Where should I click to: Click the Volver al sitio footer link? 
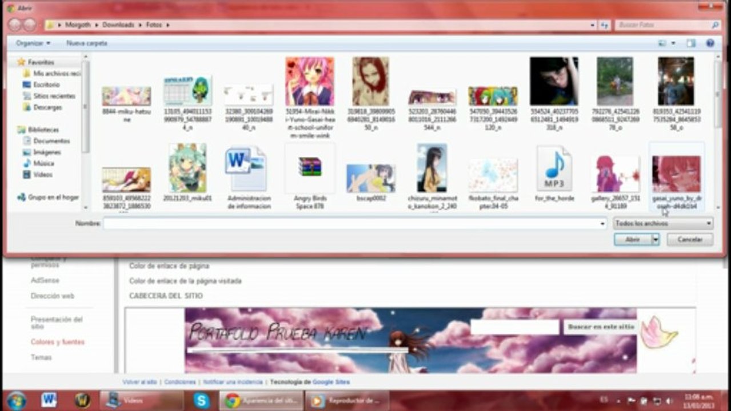139,382
